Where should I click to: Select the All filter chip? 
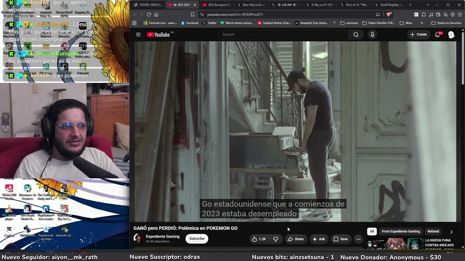click(x=372, y=231)
